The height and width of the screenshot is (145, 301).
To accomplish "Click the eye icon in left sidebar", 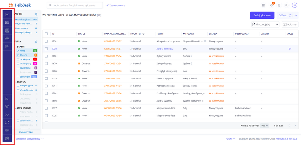I will (7, 106).
